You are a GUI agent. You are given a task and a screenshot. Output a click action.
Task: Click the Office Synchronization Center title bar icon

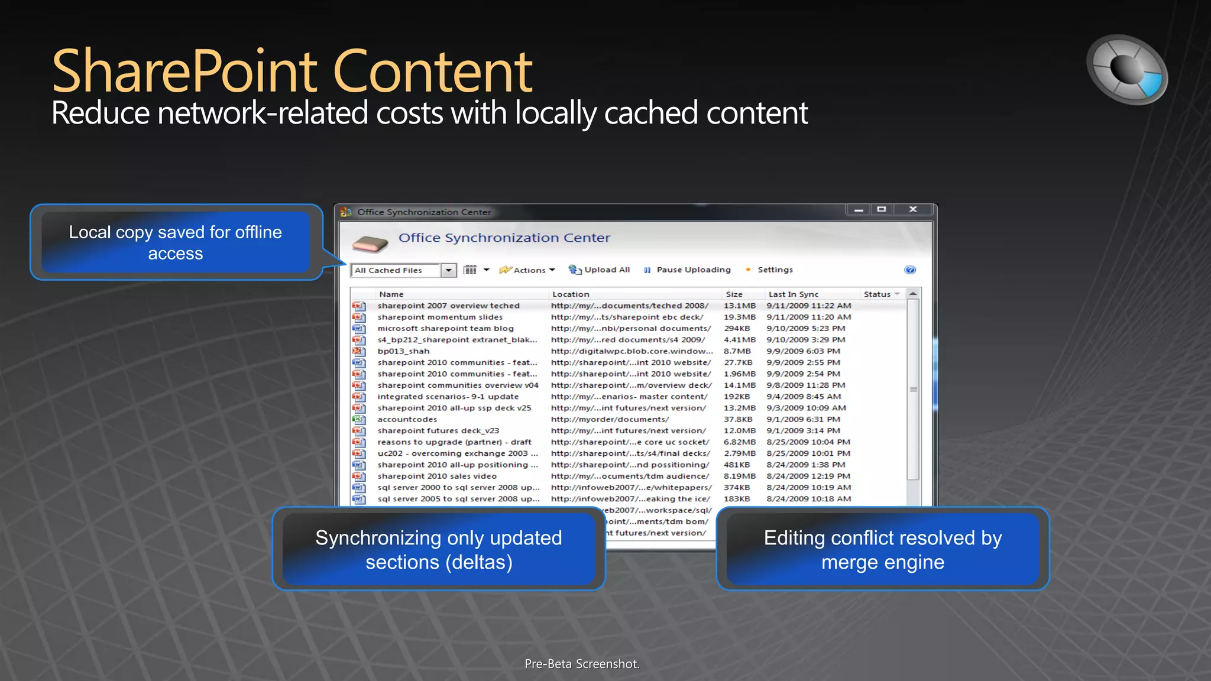click(x=346, y=212)
